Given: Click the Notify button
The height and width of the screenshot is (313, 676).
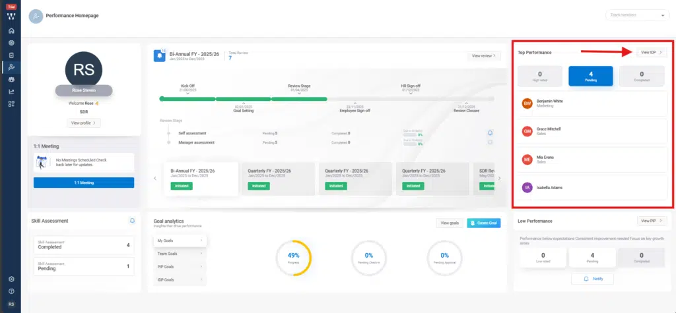Looking at the screenshot, I should click(x=592, y=279).
